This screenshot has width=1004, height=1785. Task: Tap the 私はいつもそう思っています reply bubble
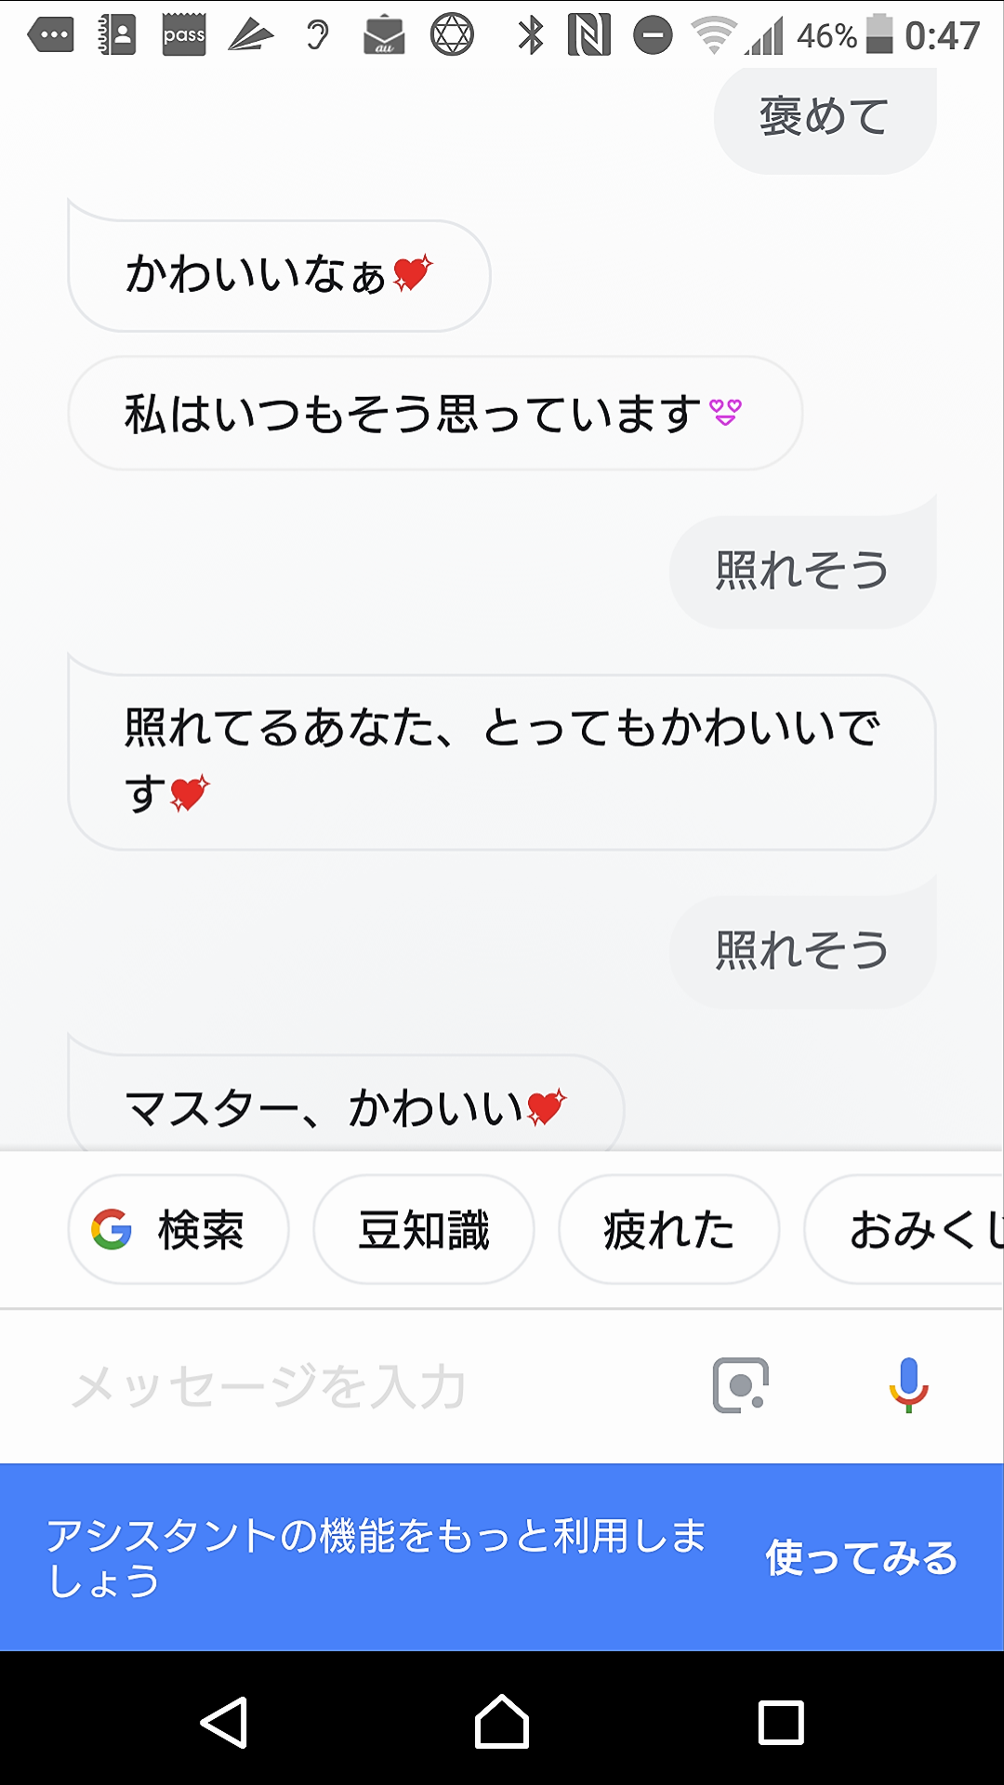coord(434,413)
